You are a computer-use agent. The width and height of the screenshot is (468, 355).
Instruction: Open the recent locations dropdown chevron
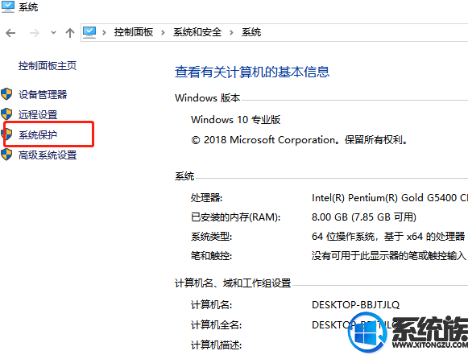pyautogui.click(x=53, y=32)
